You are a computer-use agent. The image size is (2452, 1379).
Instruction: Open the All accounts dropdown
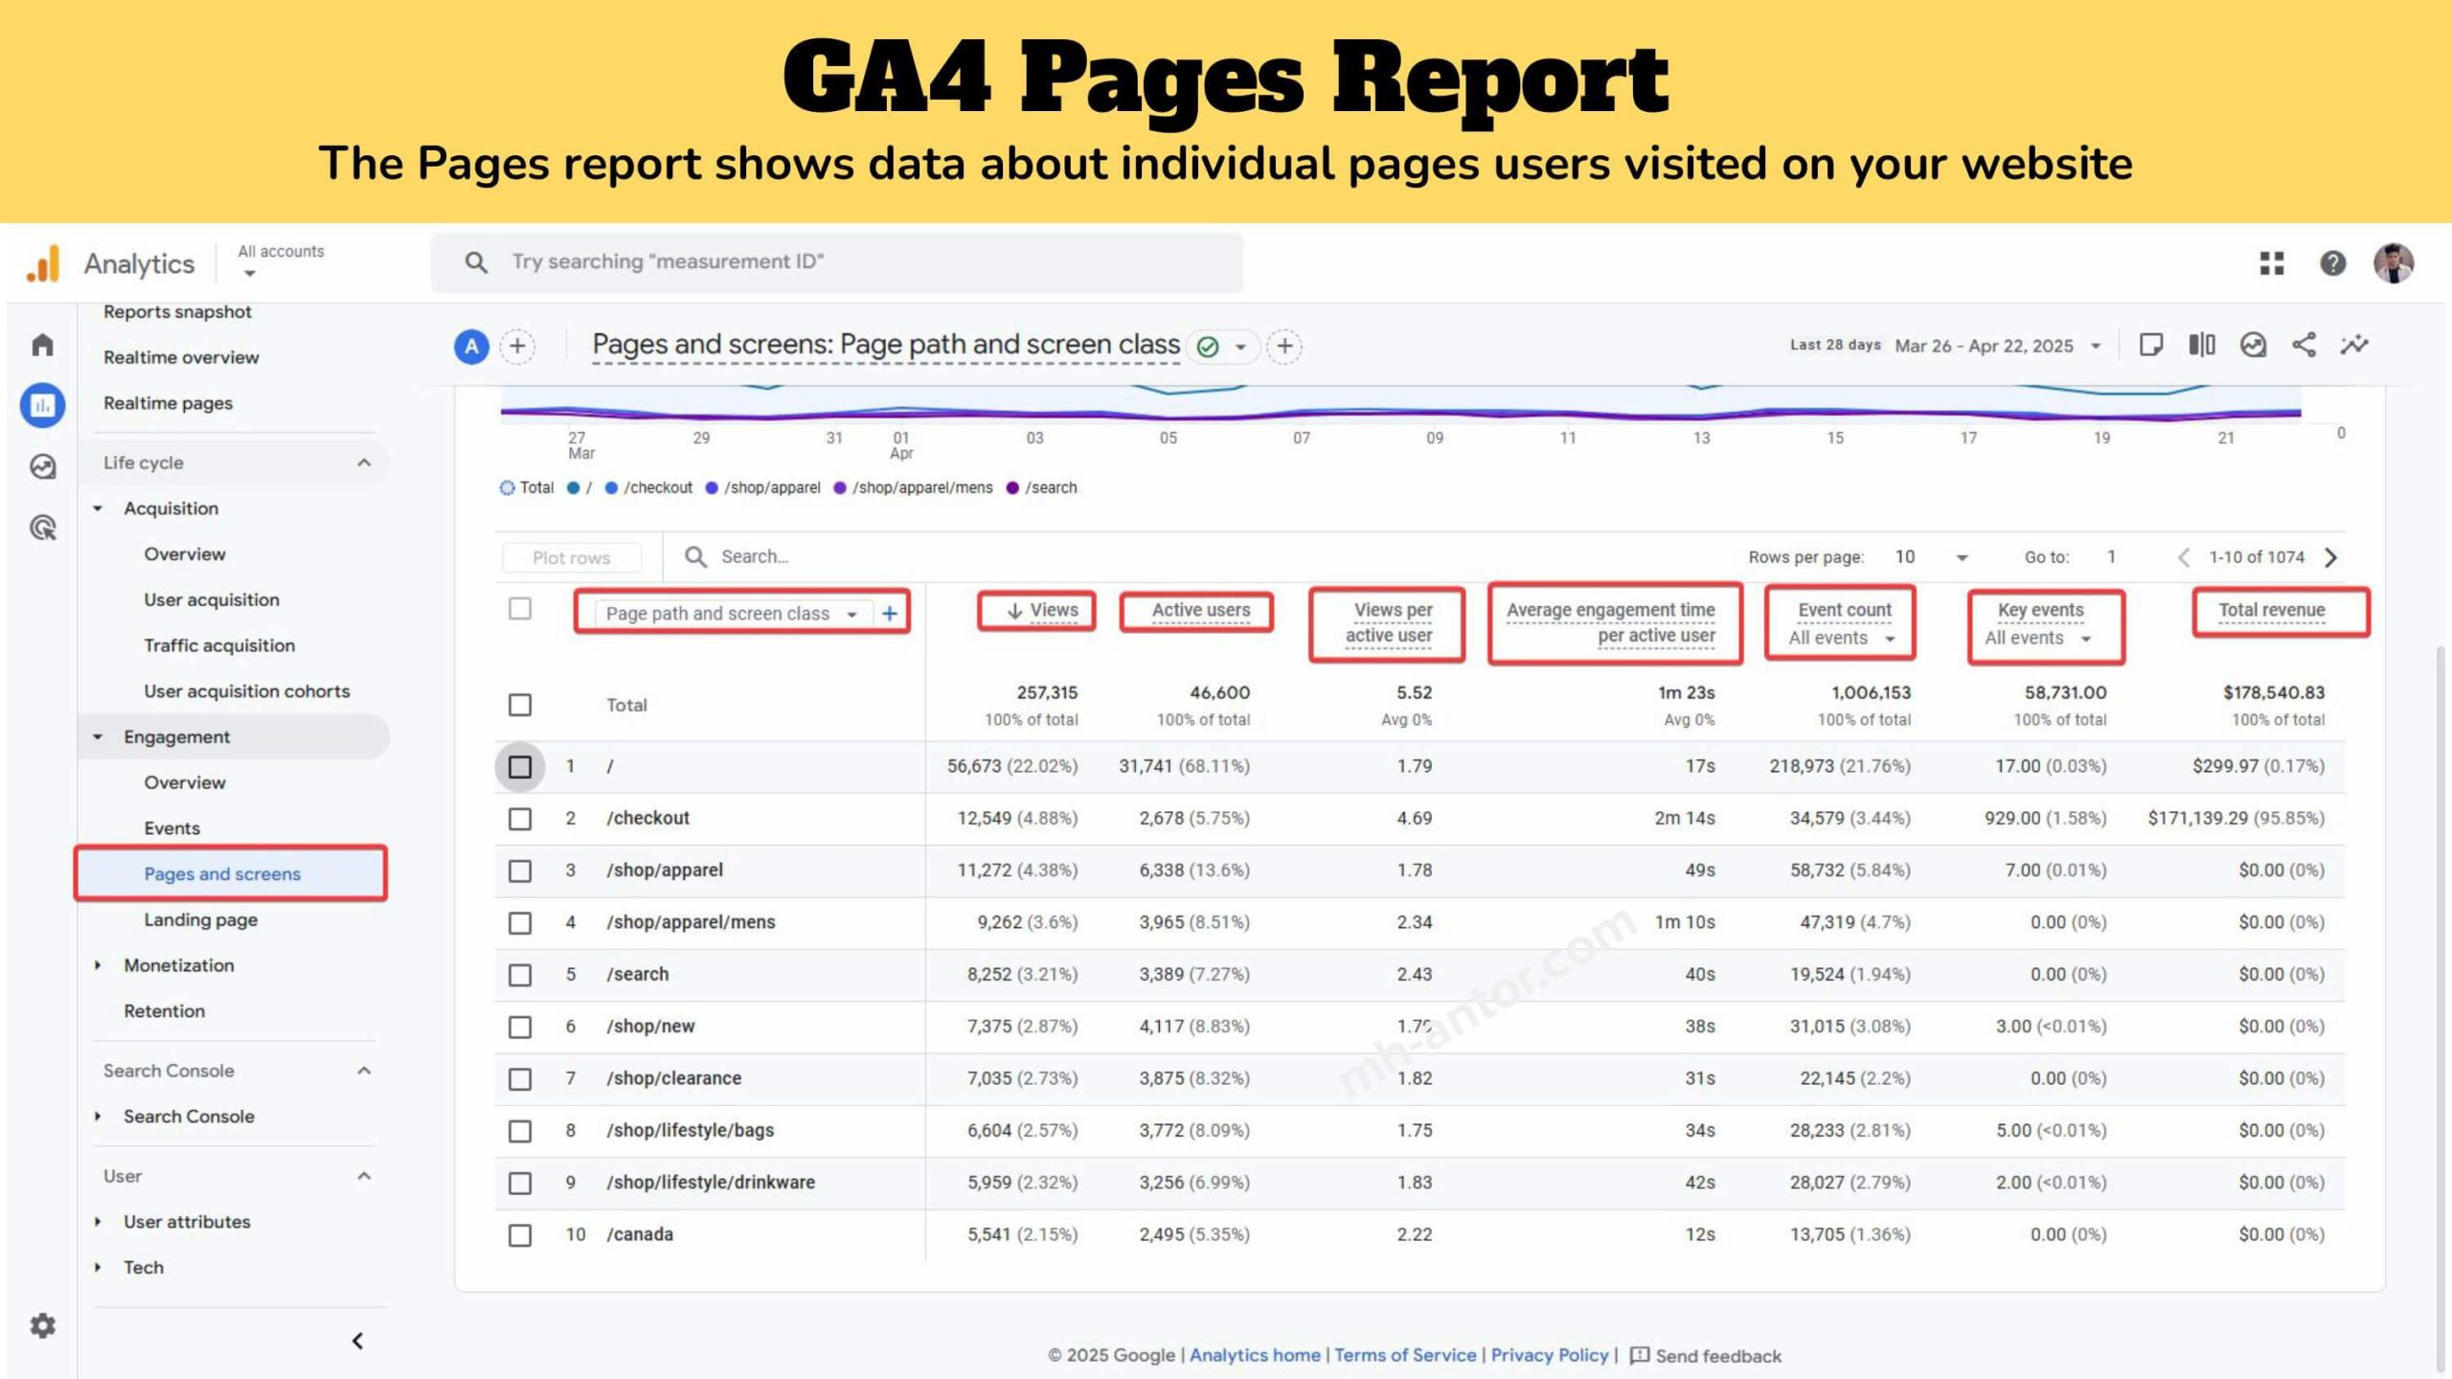point(280,261)
